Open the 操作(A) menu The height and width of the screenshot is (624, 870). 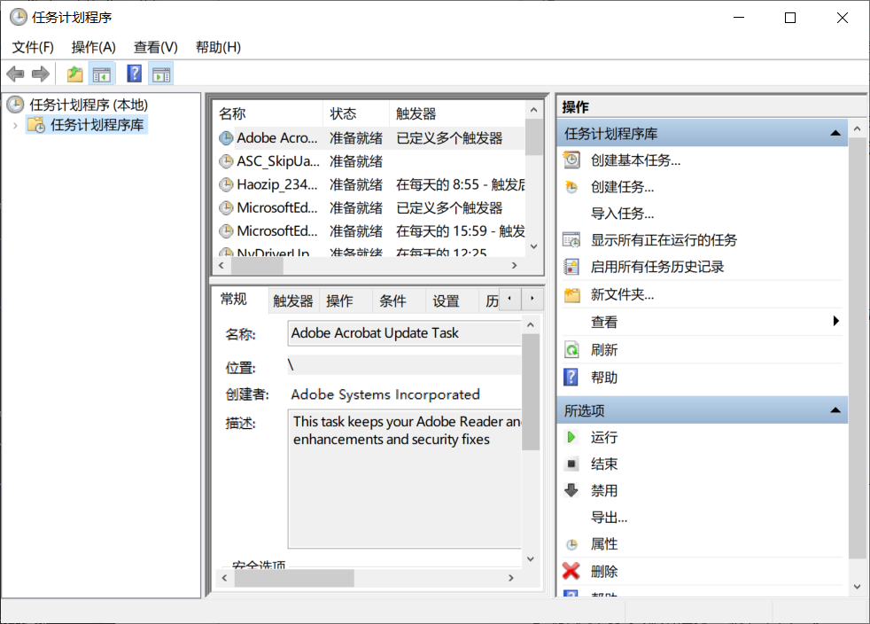coord(94,47)
